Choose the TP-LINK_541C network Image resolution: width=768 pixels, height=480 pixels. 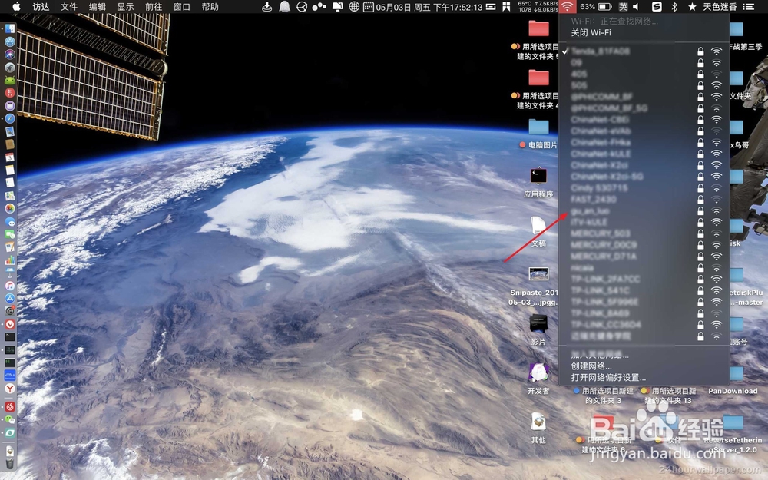point(644,290)
